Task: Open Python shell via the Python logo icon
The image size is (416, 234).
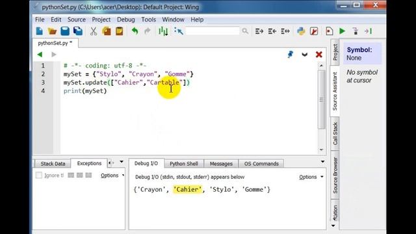Action: tap(301, 31)
